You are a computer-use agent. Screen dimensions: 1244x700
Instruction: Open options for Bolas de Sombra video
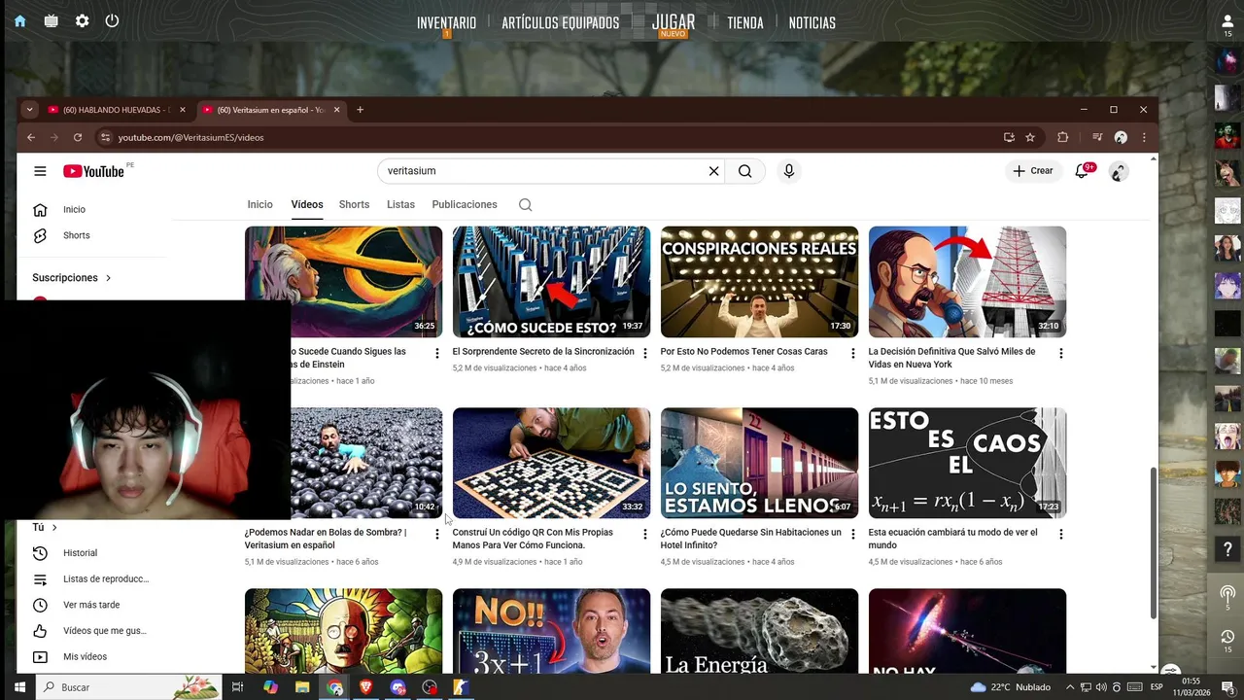coord(436,534)
